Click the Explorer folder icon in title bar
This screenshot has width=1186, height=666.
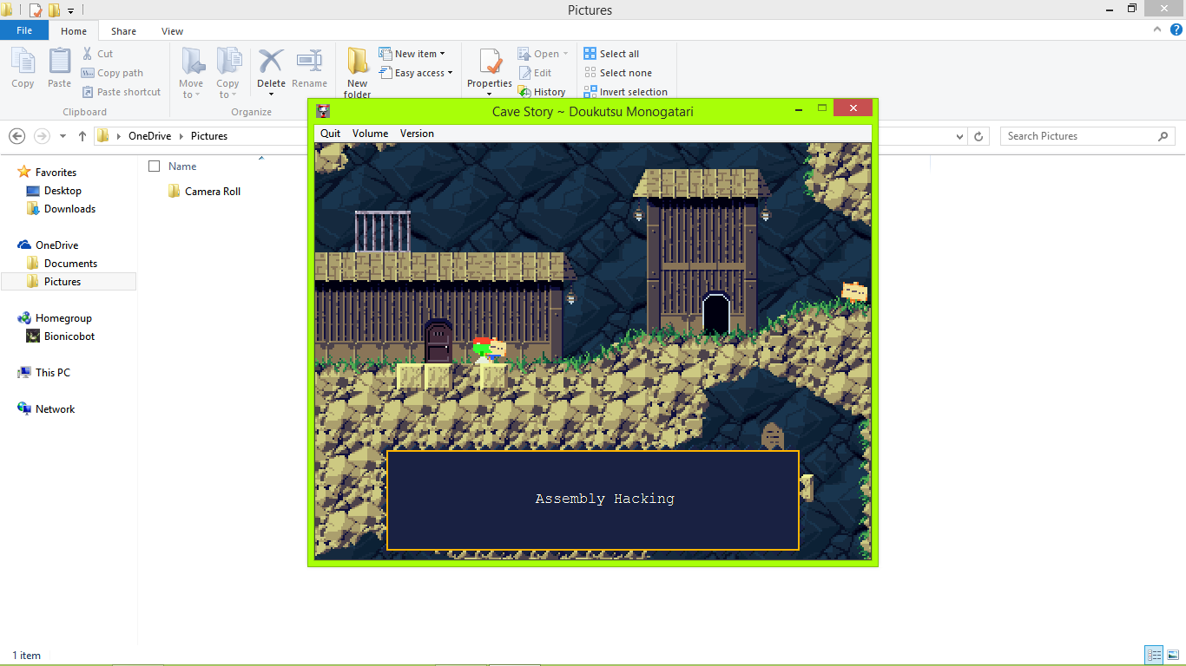coord(7,10)
